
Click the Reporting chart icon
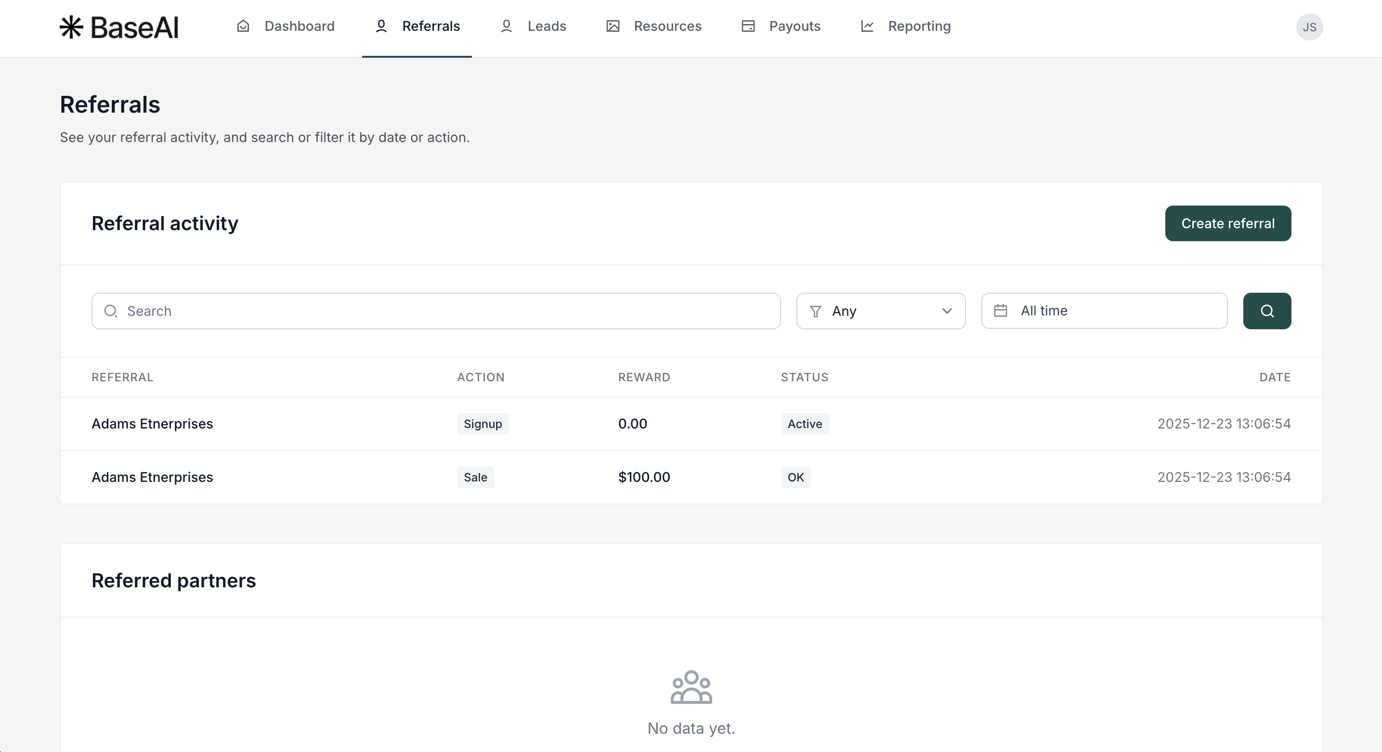click(x=867, y=26)
